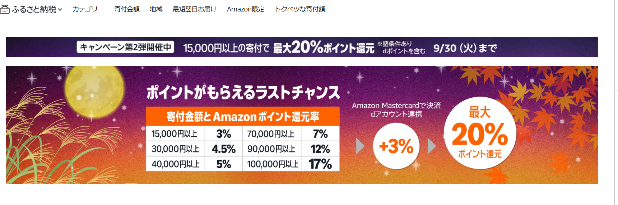Click the ポイントがもらえるラストチャンス headline
Viewport: 618px width, 205px height.
pyautogui.click(x=243, y=92)
